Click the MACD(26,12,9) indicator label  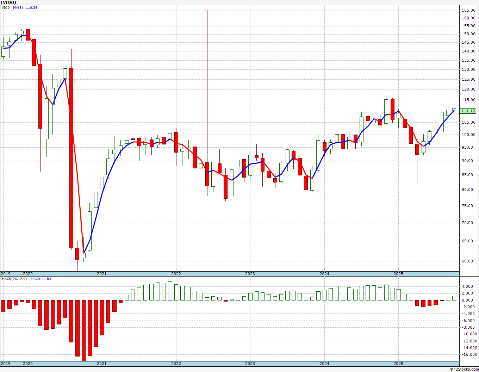pos(14,279)
